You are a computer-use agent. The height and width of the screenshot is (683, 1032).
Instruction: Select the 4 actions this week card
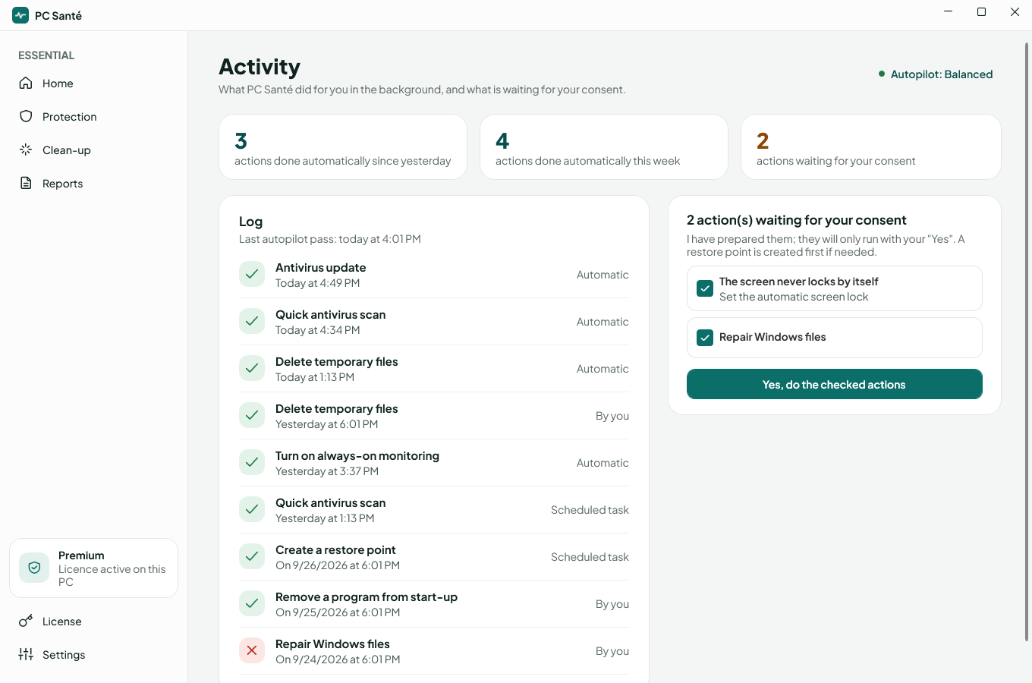[x=604, y=146]
